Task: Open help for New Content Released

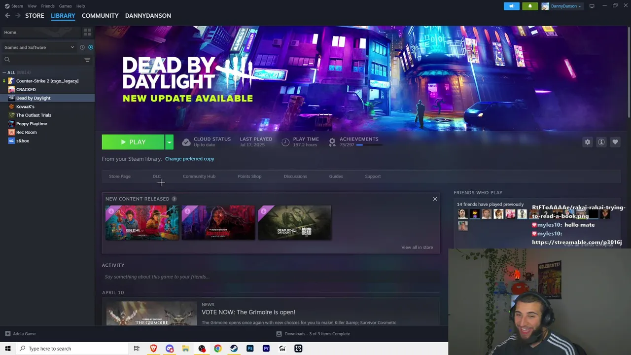Action: pyautogui.click(x=174, y=199)
